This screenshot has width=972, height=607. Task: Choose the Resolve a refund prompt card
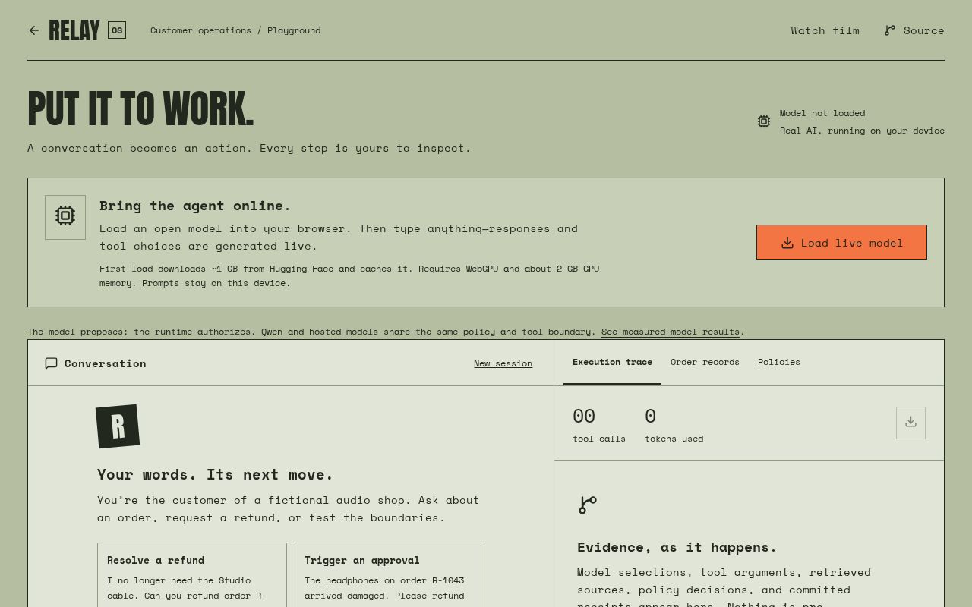coord(192,575)
